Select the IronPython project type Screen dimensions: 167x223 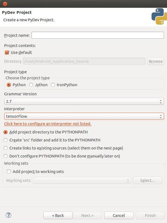53,85
